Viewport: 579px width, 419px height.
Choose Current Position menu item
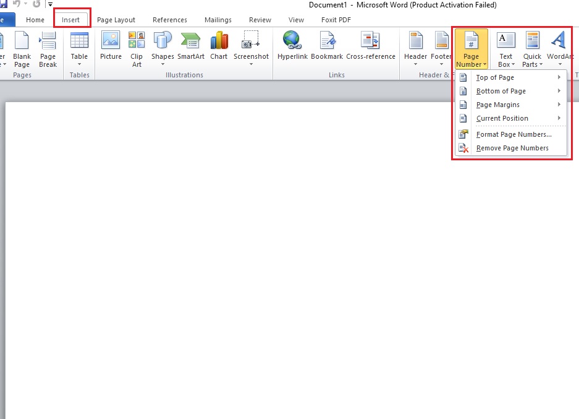[511, 118]
